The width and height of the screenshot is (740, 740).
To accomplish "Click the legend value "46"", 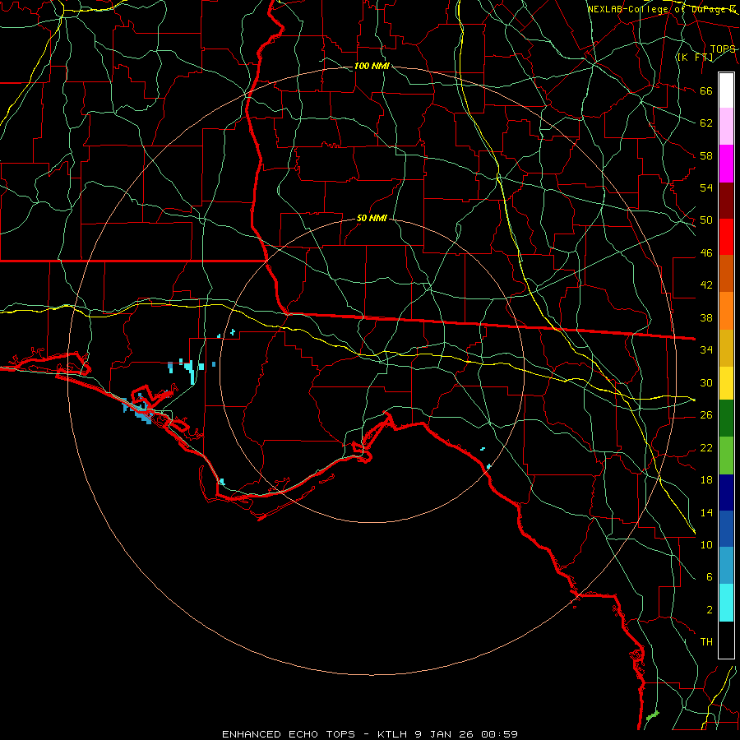I will 706,253.
